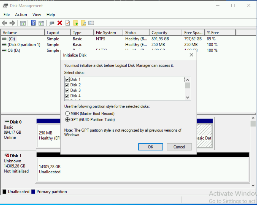This screenshot has width=257, height=205.
Task: Open the View menu
Action: point(37,15)
